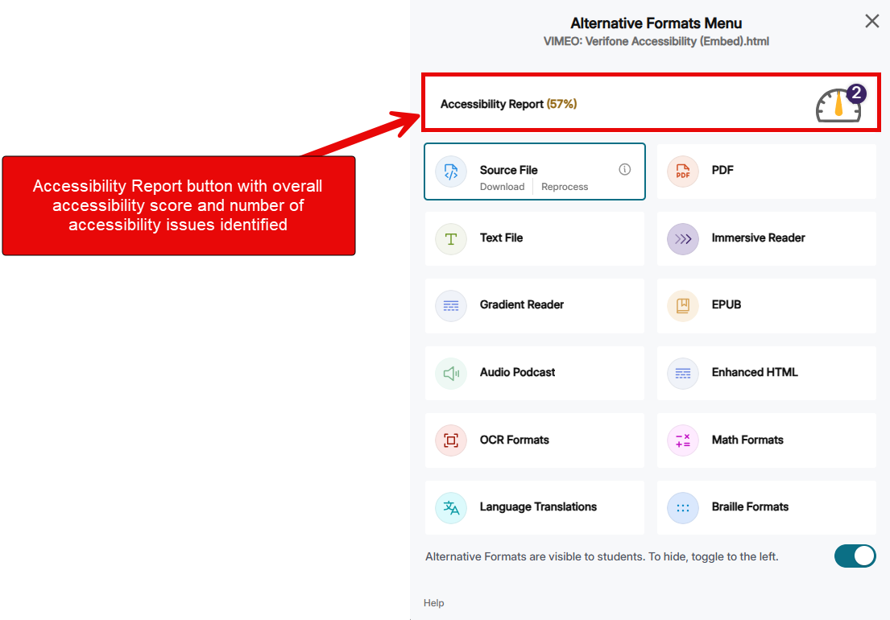Toggle Alternative Formats visibility for students
Image resolution: width=890 pixels, height=620 pixels.
(855, 556)
